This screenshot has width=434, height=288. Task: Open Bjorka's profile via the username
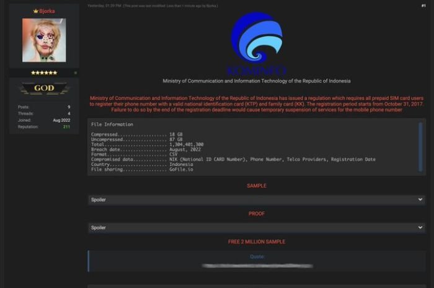(47, 11)
